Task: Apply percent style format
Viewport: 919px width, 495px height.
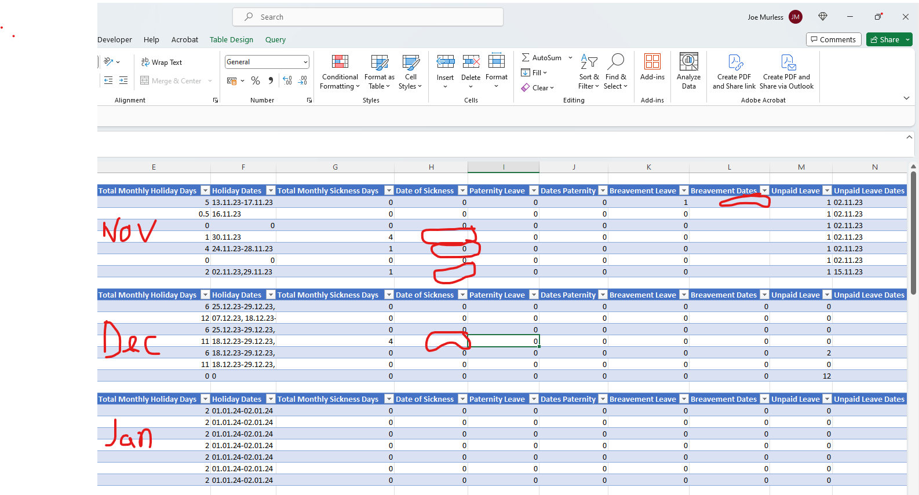Action: pyautogui.click(x=256, y=81)
